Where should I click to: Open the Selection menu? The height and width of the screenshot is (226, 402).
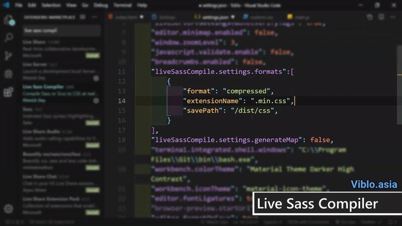click(x=51, y=5)
